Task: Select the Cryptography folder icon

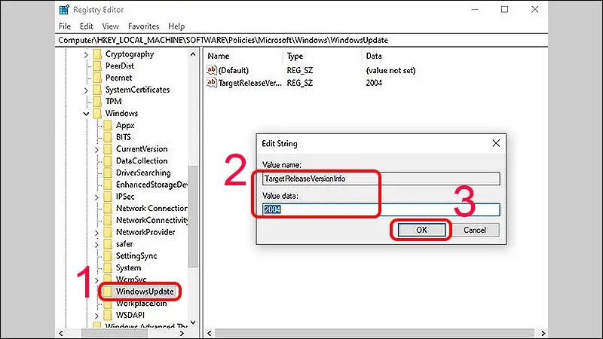Action: [96, 54]
